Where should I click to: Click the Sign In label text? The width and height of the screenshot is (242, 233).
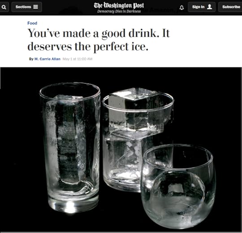tap(199, 7)
